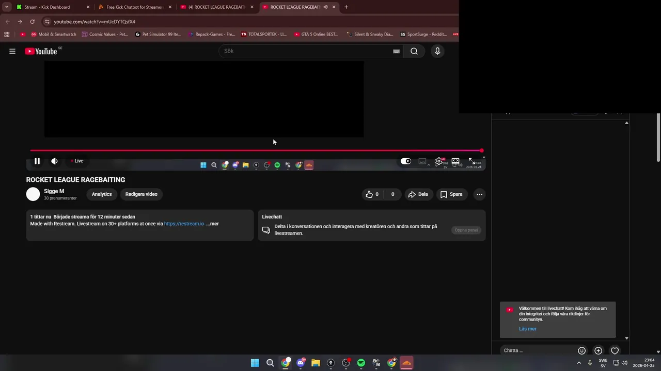Image resolution: width=661 pixels, height=371 pixels.
Task: Like the ROCKET LEAGUE RAGEBAITING video
Action: tap(372, 194)
